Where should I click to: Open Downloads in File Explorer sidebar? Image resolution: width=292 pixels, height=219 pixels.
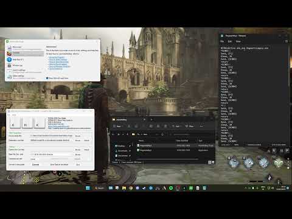coord(123,151)
